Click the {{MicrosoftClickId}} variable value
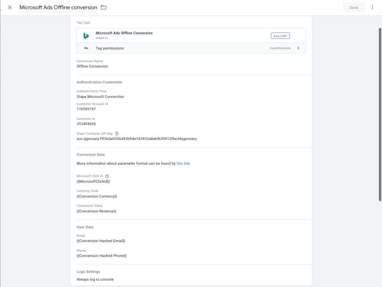The width and height of the screenshot is (382, 287). coord(93,181)
